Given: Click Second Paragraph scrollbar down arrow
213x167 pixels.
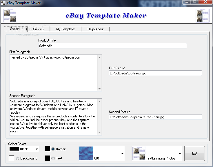Looking at the screenshot, I should click(x=100, y=132).
